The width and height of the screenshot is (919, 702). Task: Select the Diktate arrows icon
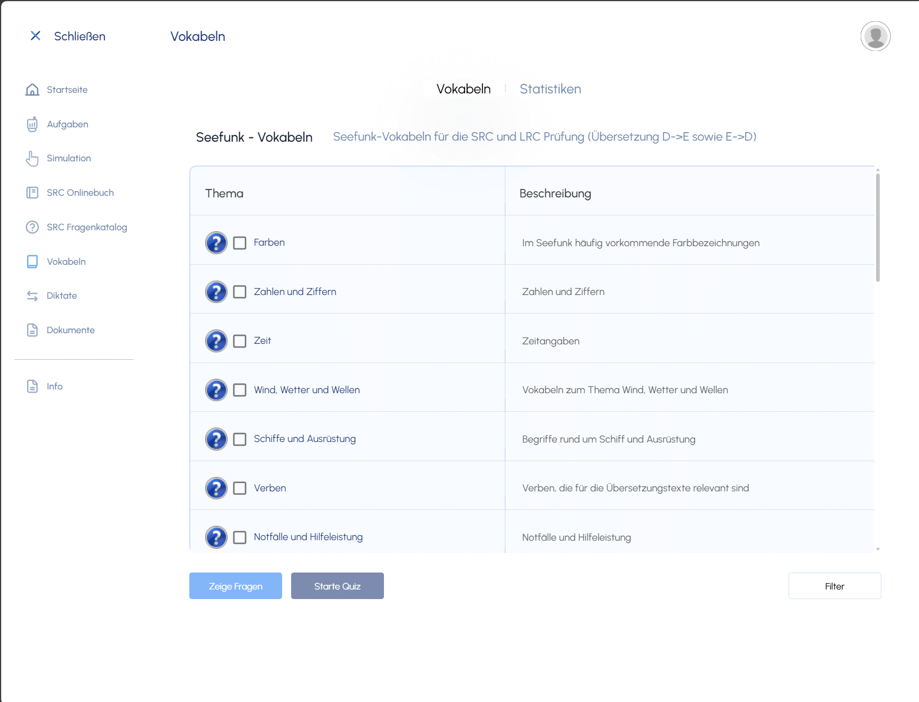click(32, 296)
